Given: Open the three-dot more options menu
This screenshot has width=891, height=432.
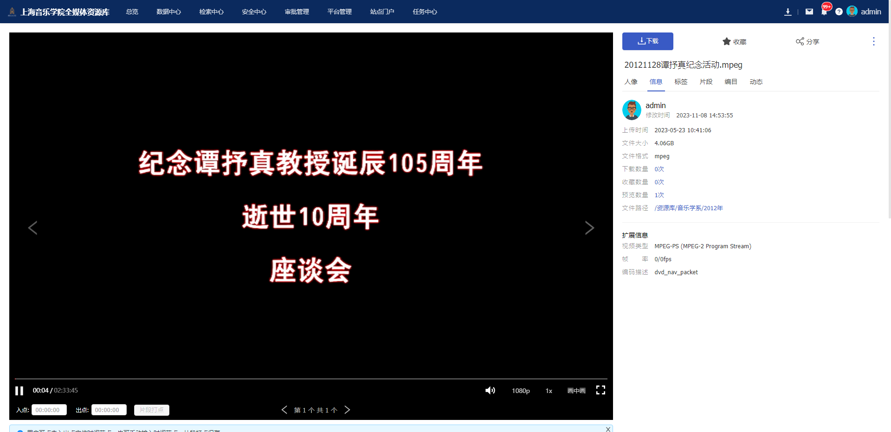Looking at the screenshot, I should (x=873, y=41).
